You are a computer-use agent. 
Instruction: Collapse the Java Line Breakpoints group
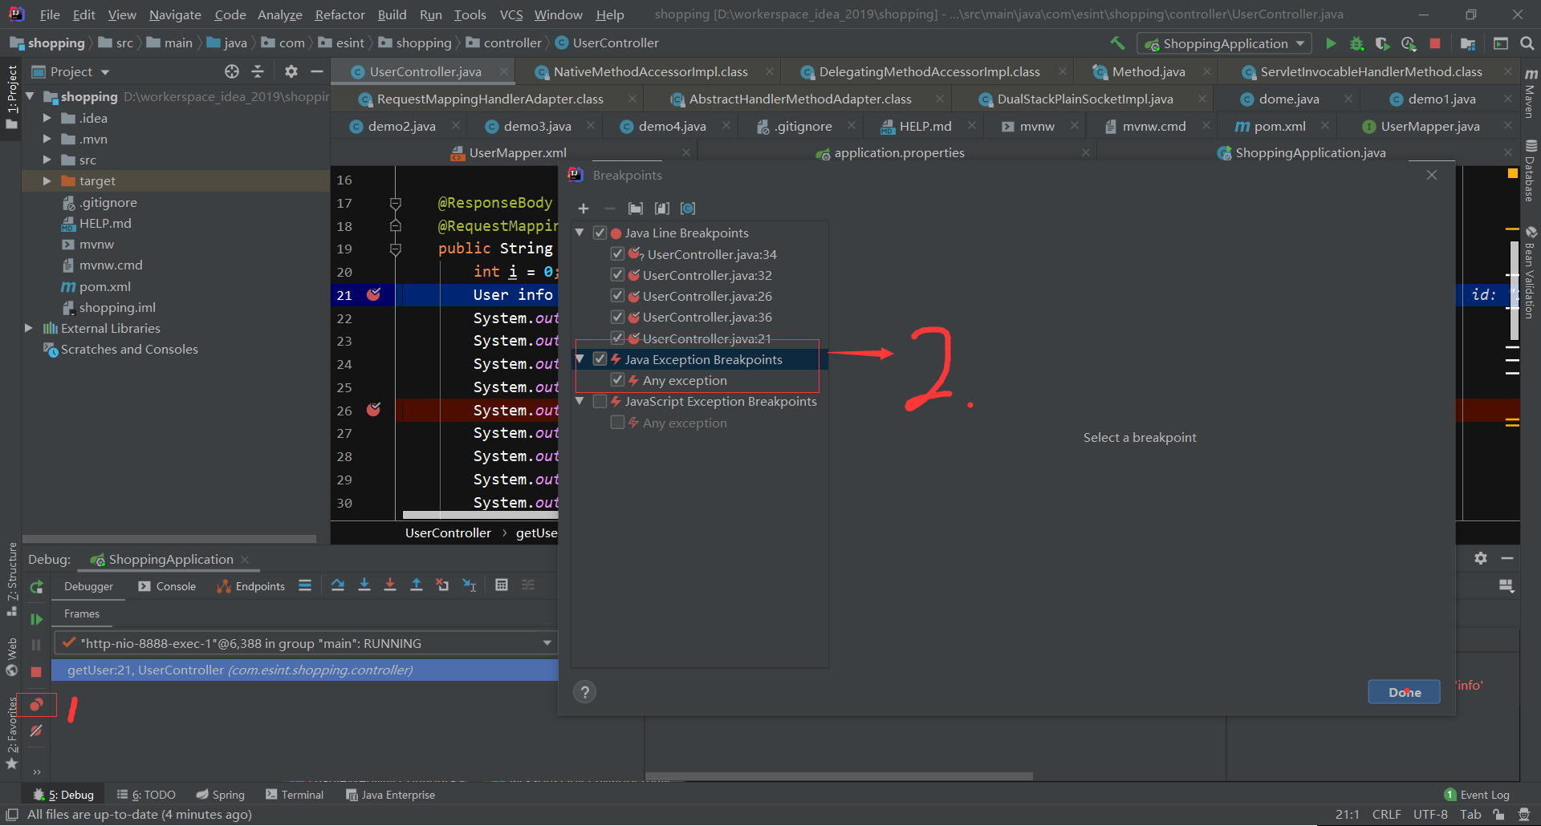(x=580, y=233)
